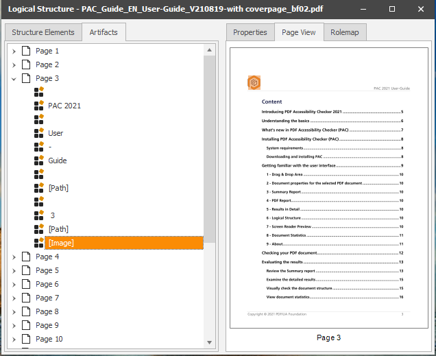Viewport: 436px width, 356px height.
Task: Click 'View document statistics' in the preview
Action: (x=288, y=297)
